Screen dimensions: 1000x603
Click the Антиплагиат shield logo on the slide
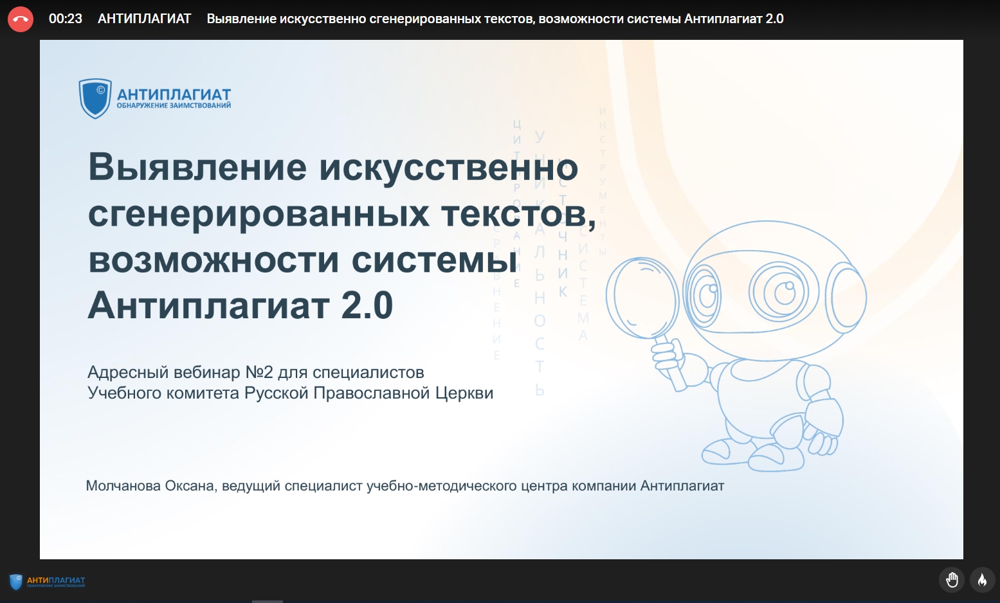click(95, 98)
